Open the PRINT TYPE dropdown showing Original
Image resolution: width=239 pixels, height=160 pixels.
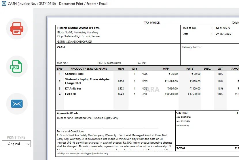(16, 144)
